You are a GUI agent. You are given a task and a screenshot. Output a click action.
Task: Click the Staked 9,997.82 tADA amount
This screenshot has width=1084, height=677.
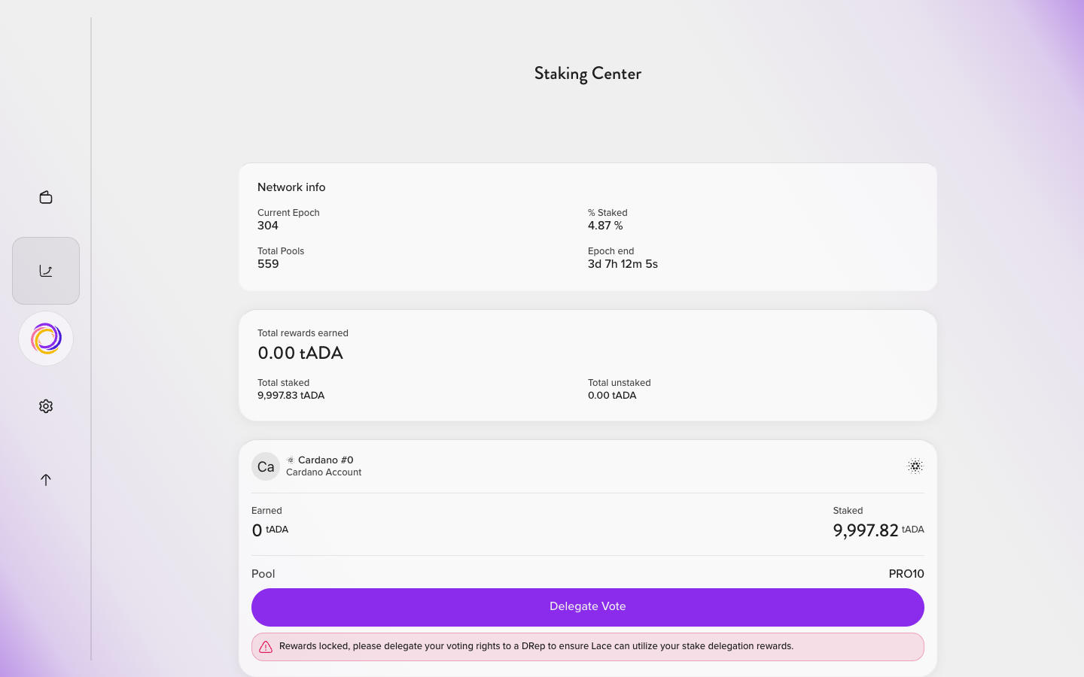878,530
